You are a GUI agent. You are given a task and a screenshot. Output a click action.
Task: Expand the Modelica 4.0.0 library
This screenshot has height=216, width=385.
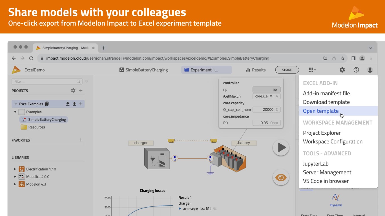pos(15,177)
